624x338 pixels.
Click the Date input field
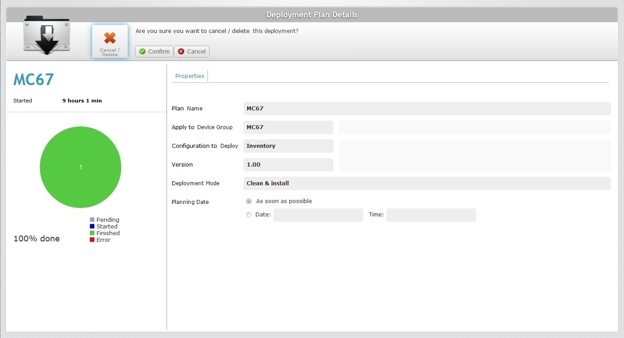point(318,215)
